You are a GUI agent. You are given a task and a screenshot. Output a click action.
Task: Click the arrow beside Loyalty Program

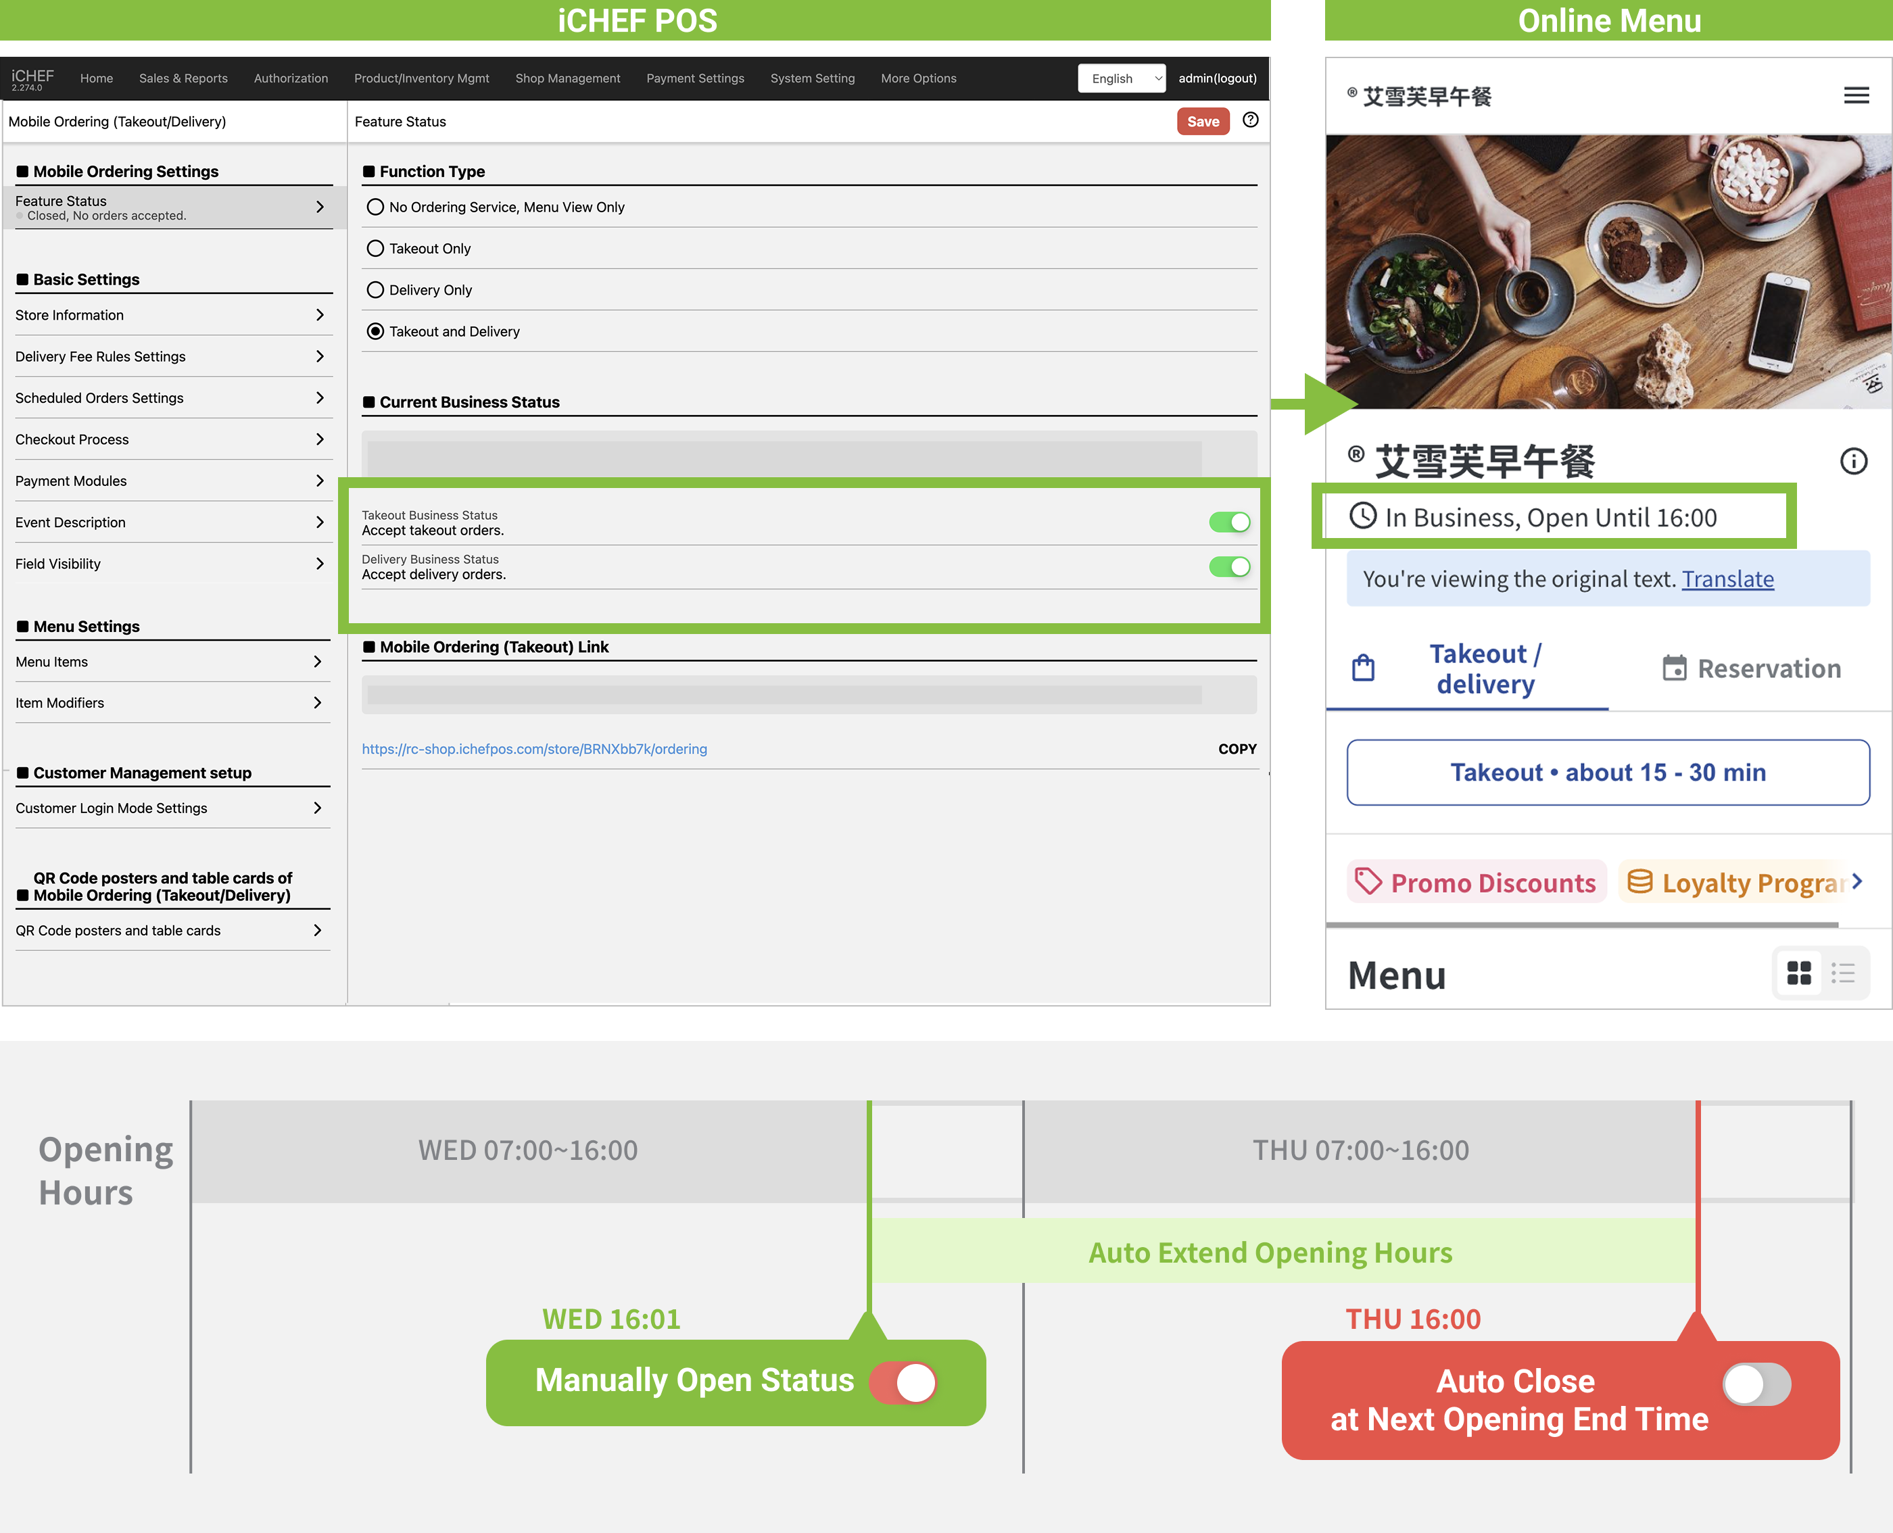click(x=1856, y=881)
